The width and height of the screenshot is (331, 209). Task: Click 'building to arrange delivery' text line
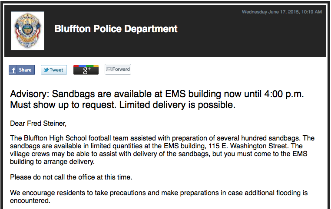coord(52,162)
